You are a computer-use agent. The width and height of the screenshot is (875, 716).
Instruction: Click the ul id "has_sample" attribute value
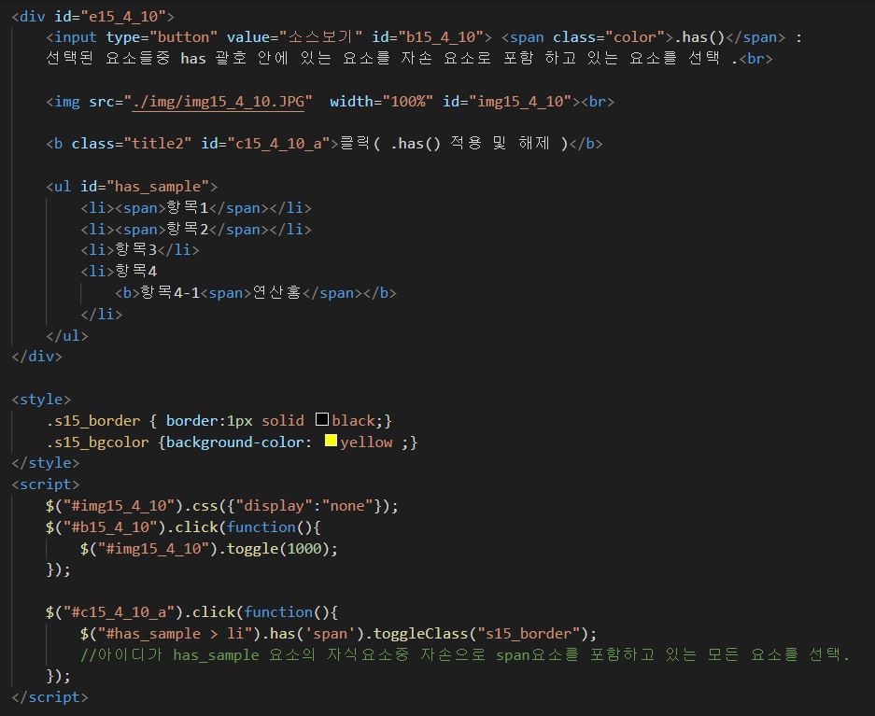click(158, 187)
